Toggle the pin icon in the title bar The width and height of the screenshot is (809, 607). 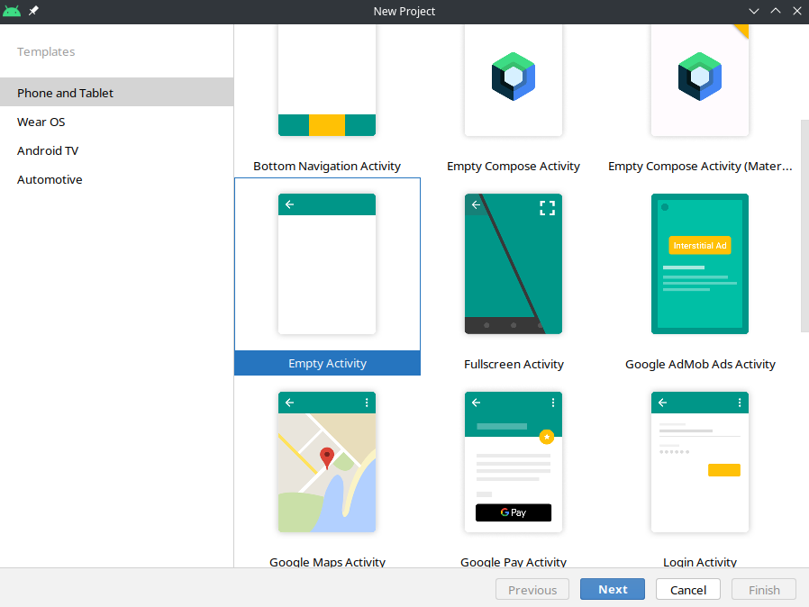point(33,12)
